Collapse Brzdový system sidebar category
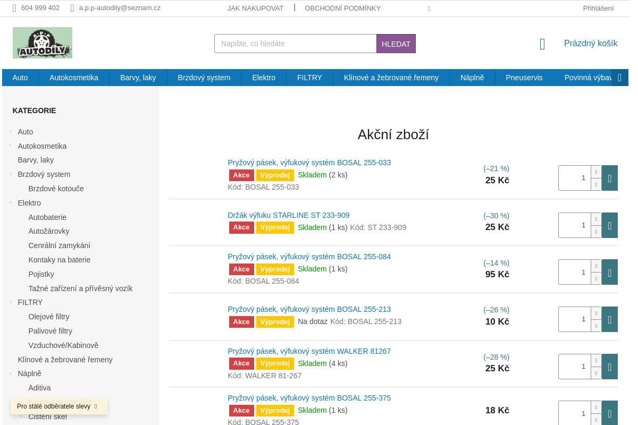Image resolution: width=638 pixels, height=425 pixels. 10,174
